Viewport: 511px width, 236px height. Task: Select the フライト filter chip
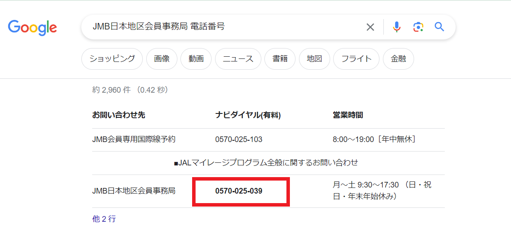click(x=357, y=59)
